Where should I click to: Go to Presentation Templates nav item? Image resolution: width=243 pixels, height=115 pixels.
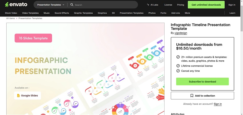tap(132, 13)
